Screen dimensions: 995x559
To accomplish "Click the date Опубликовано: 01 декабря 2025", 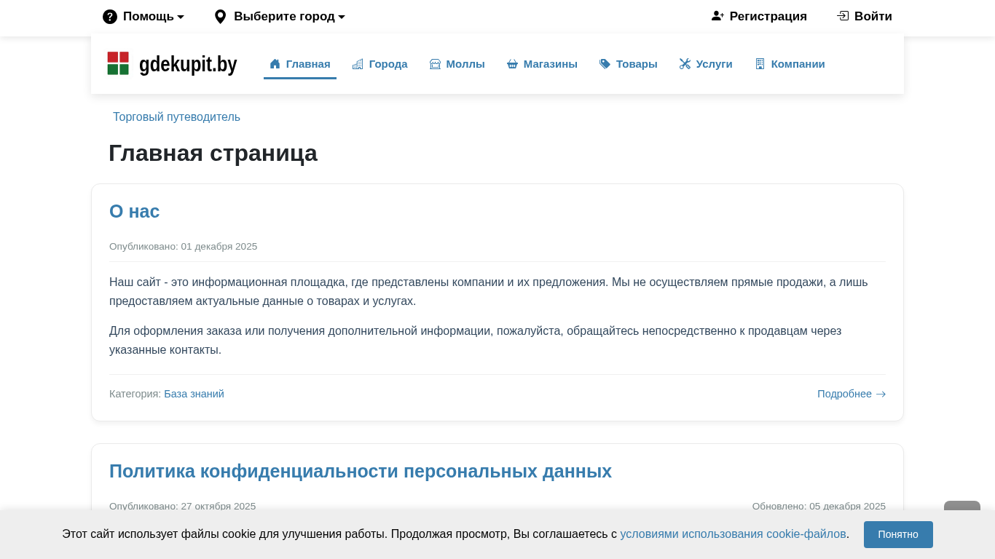I will tap(184, 247).
